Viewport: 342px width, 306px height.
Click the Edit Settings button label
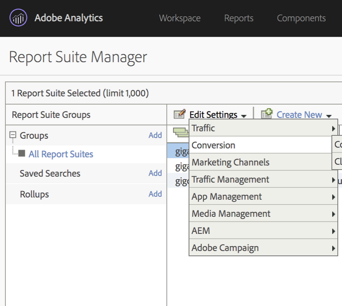tap(213, 115)
